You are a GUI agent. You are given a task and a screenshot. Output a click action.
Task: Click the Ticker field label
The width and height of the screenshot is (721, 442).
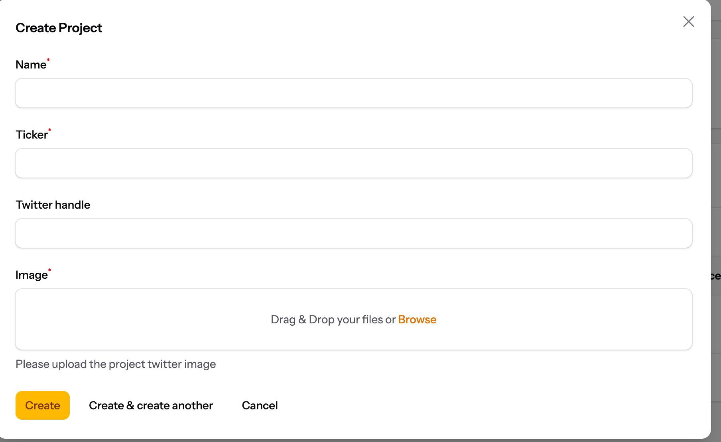(32, 135)
